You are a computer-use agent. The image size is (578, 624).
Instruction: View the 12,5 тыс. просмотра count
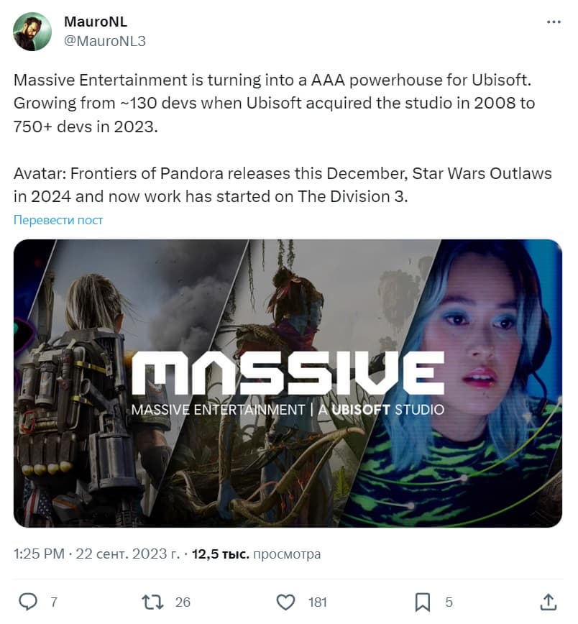click(257, 554)
